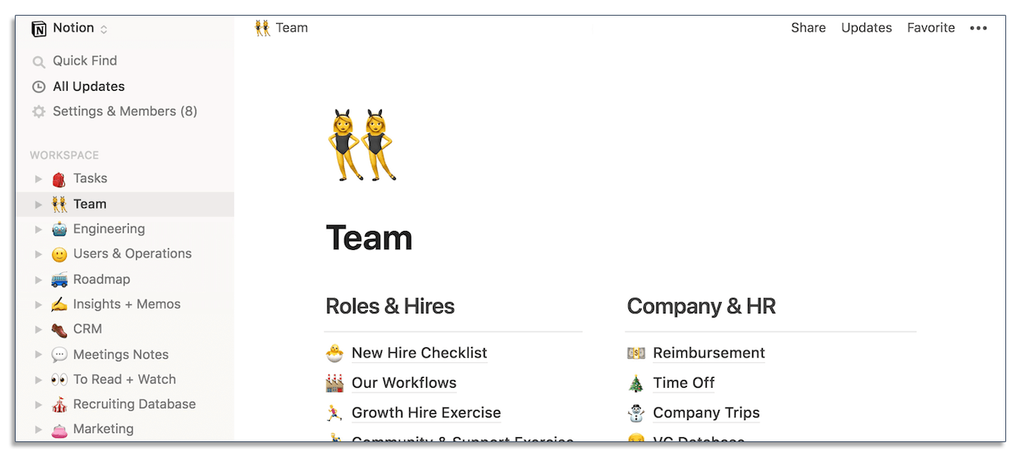Click the Reimbursement money emoji icon

pyautogui.click(x=635, y=353)
